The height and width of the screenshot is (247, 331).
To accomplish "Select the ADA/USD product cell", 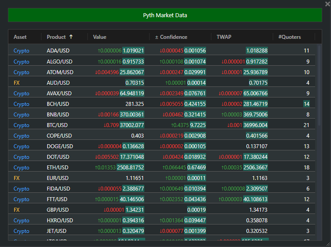I will (x=58, y=51).
